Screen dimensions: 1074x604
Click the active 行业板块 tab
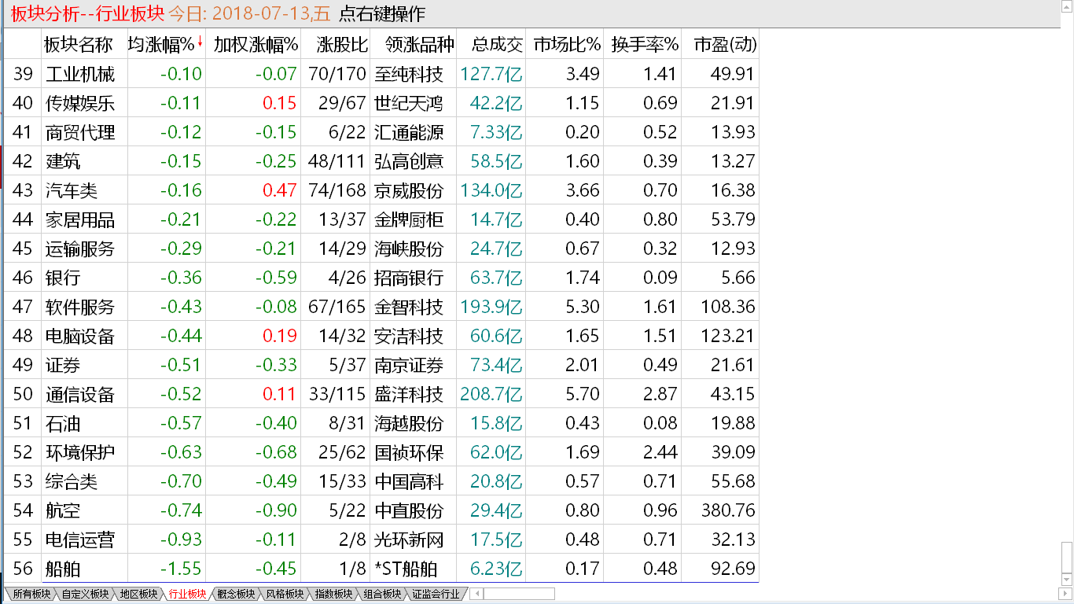[x=187, y=594]
